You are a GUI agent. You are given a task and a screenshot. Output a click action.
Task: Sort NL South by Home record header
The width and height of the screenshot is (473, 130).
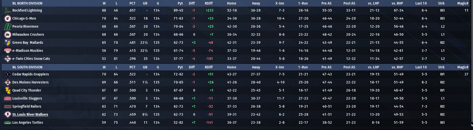(x=231, y=67)
